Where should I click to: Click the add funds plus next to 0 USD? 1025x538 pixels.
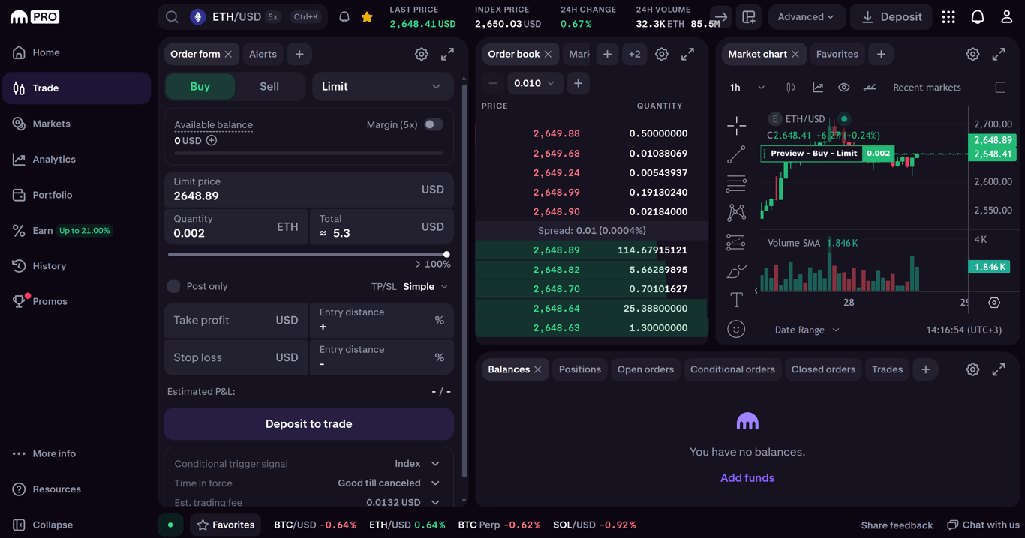point(212,140)
